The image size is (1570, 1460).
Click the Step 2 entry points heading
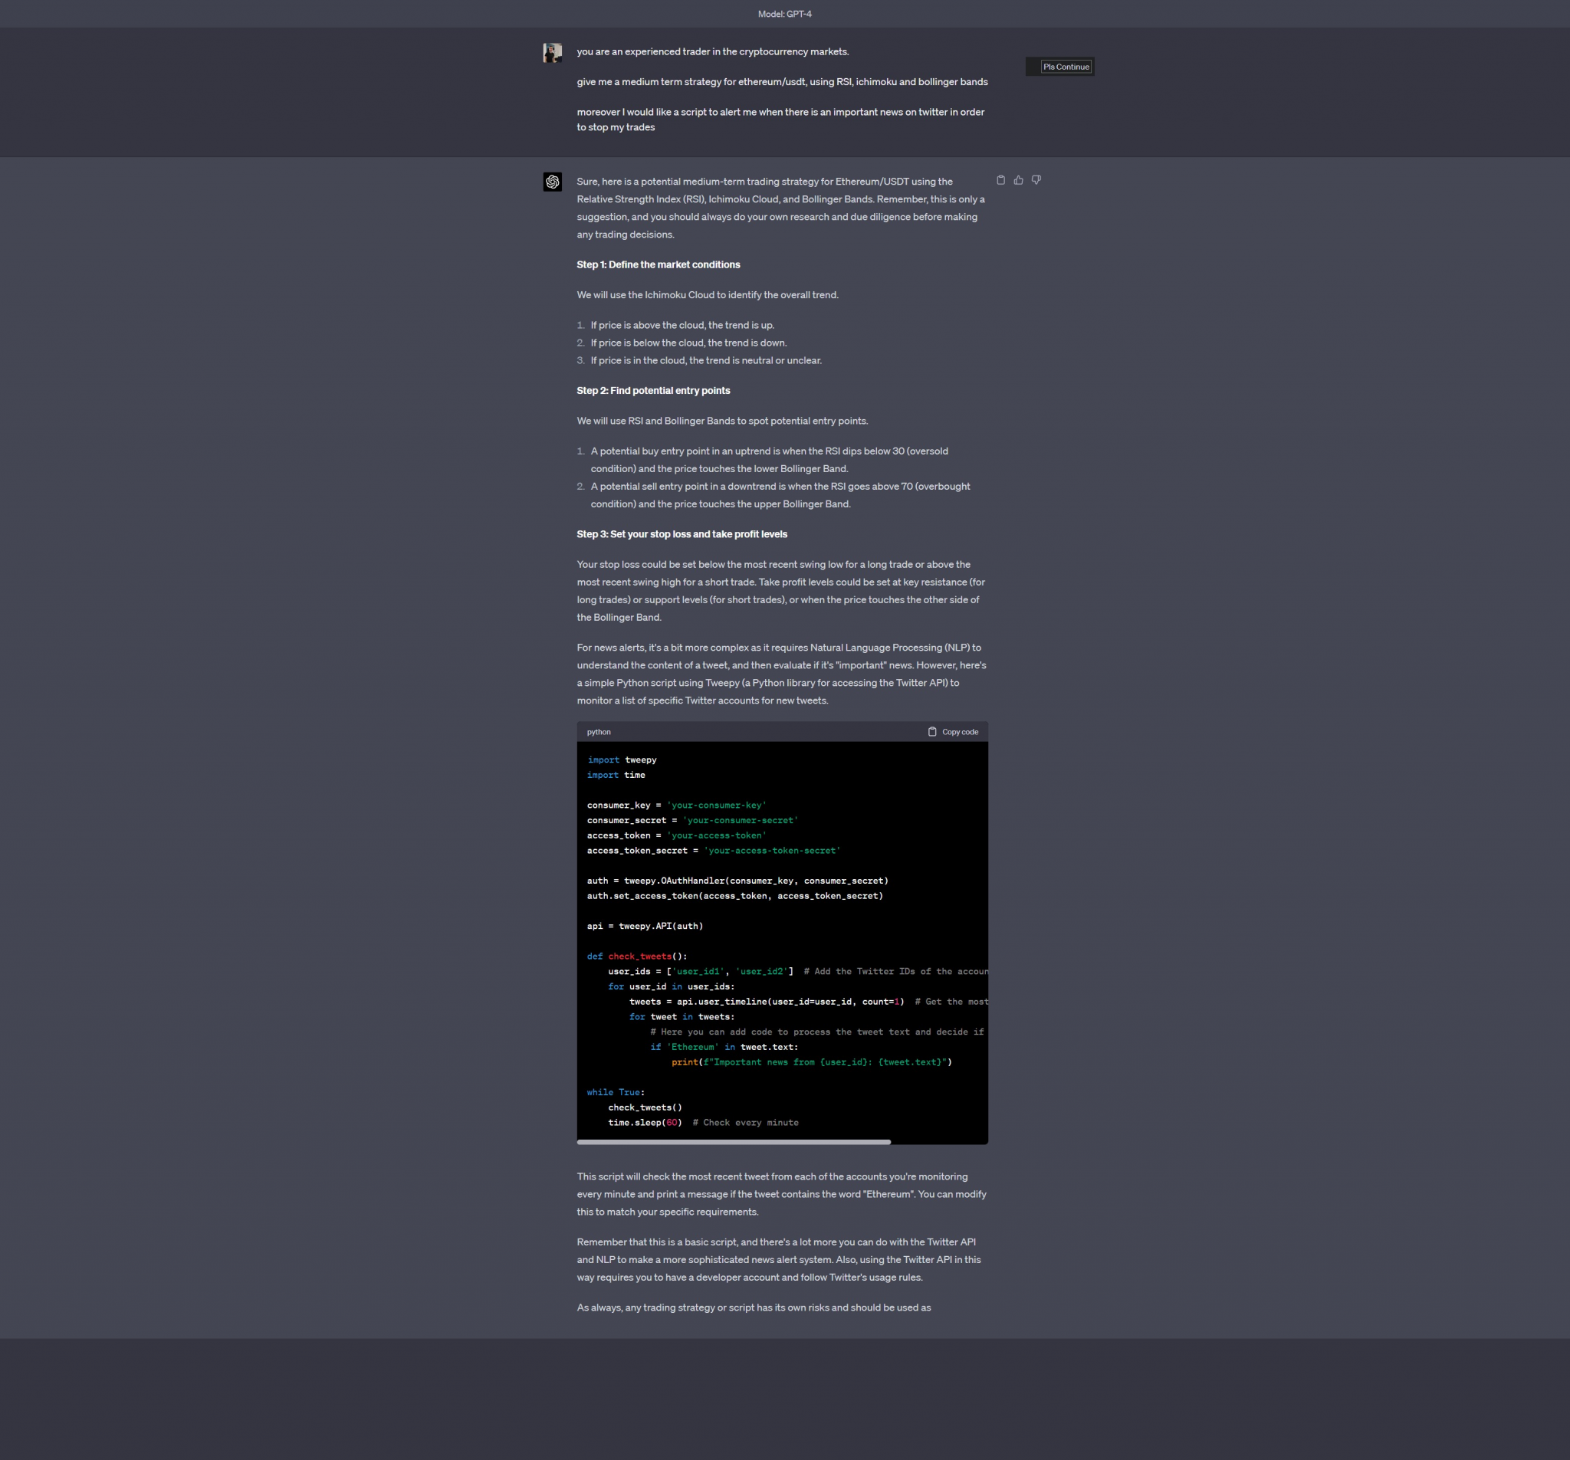point(652,391)
